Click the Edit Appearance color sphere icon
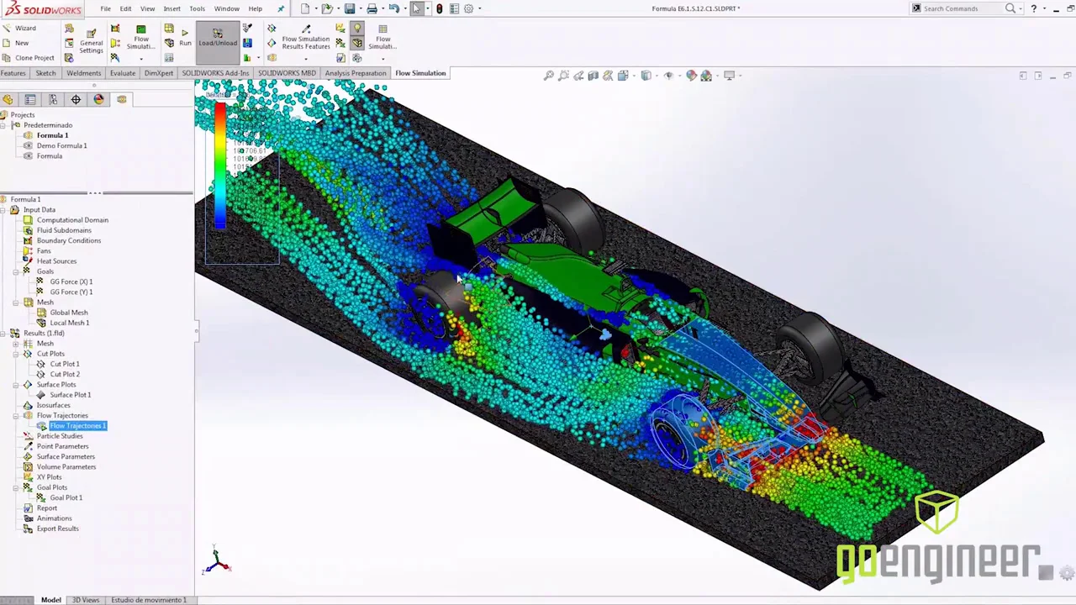1076x605 pixels. click(x=691, y=76)
